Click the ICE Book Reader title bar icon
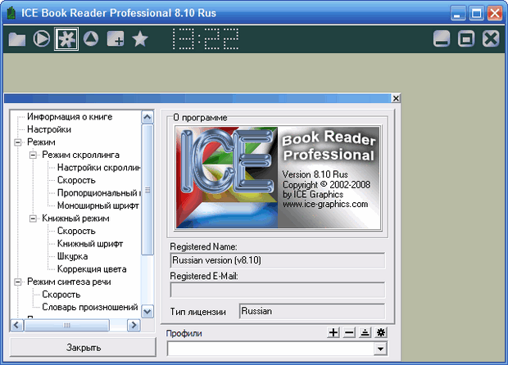The image size is (508, 365). tap(11, 13)
